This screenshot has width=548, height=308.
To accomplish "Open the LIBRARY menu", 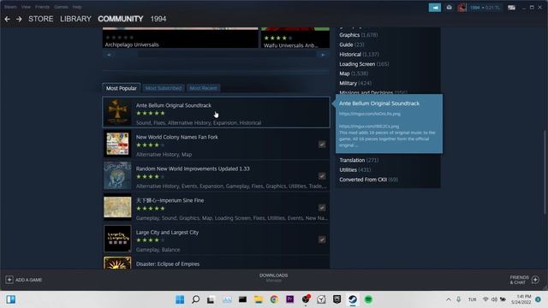I will [x=75, y=19].
